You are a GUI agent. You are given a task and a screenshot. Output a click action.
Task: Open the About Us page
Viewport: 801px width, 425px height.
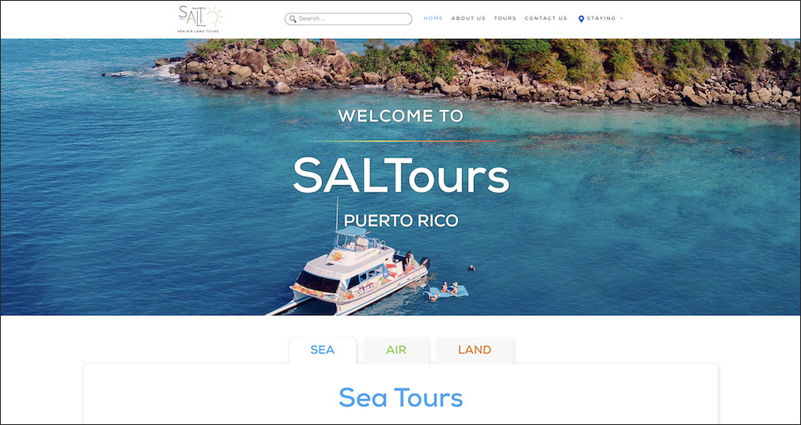pyautogui.click(x=468, y=18)
